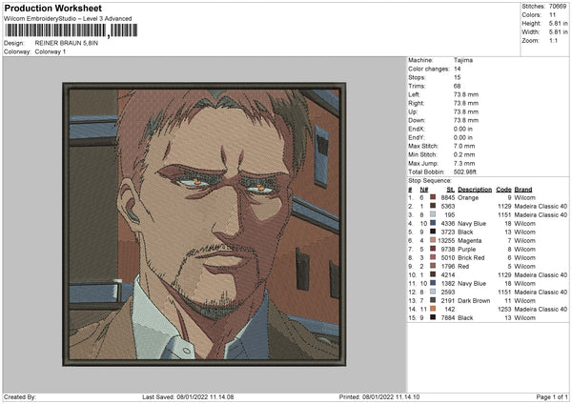
Task: Click the Up value "73.8 mm"
Action: [466, 111]
